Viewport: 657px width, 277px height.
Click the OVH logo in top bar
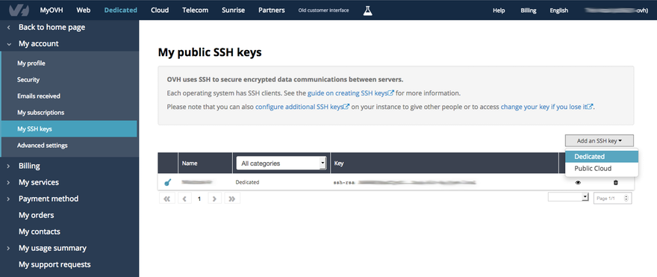click(19, 10)
